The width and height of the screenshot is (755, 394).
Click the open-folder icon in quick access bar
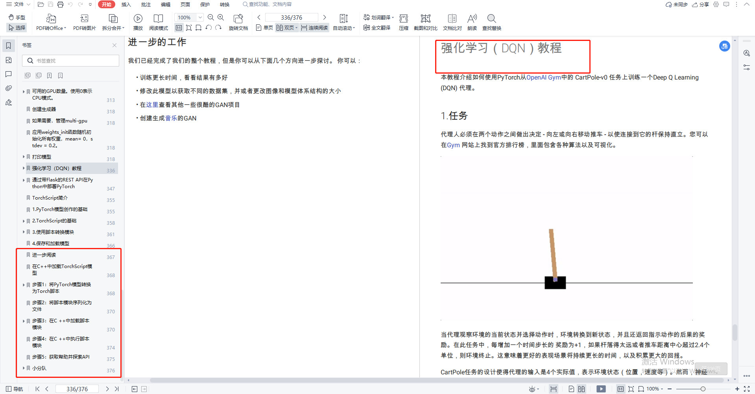tap(41, 5)
